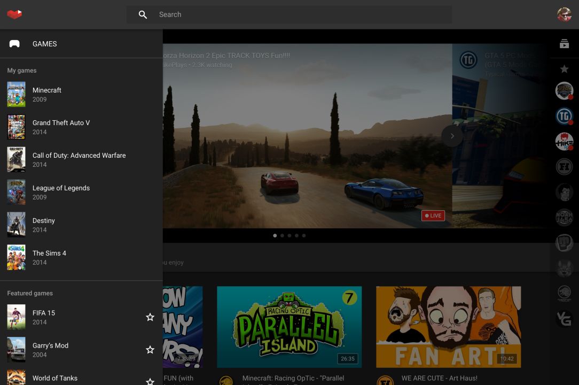579x385 pixels.
Task: Jump to the third carousel dot
Action: pyautogui.click(x=289, y=235)
